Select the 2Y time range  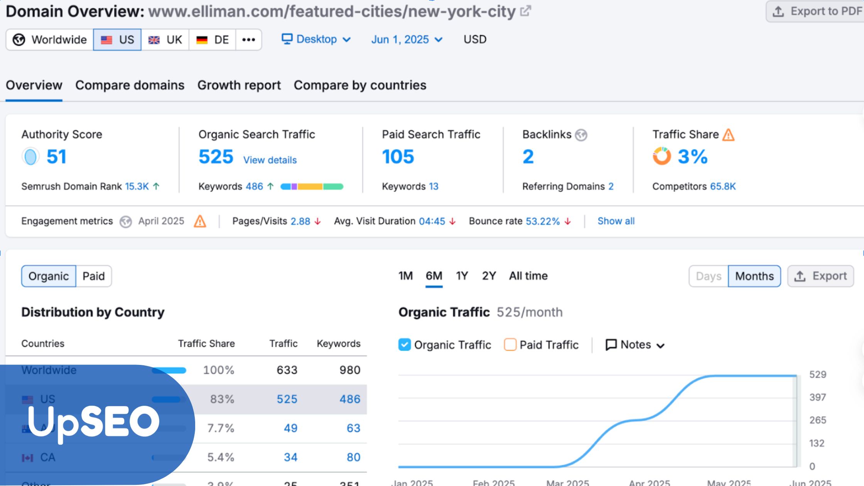(489, 276)
